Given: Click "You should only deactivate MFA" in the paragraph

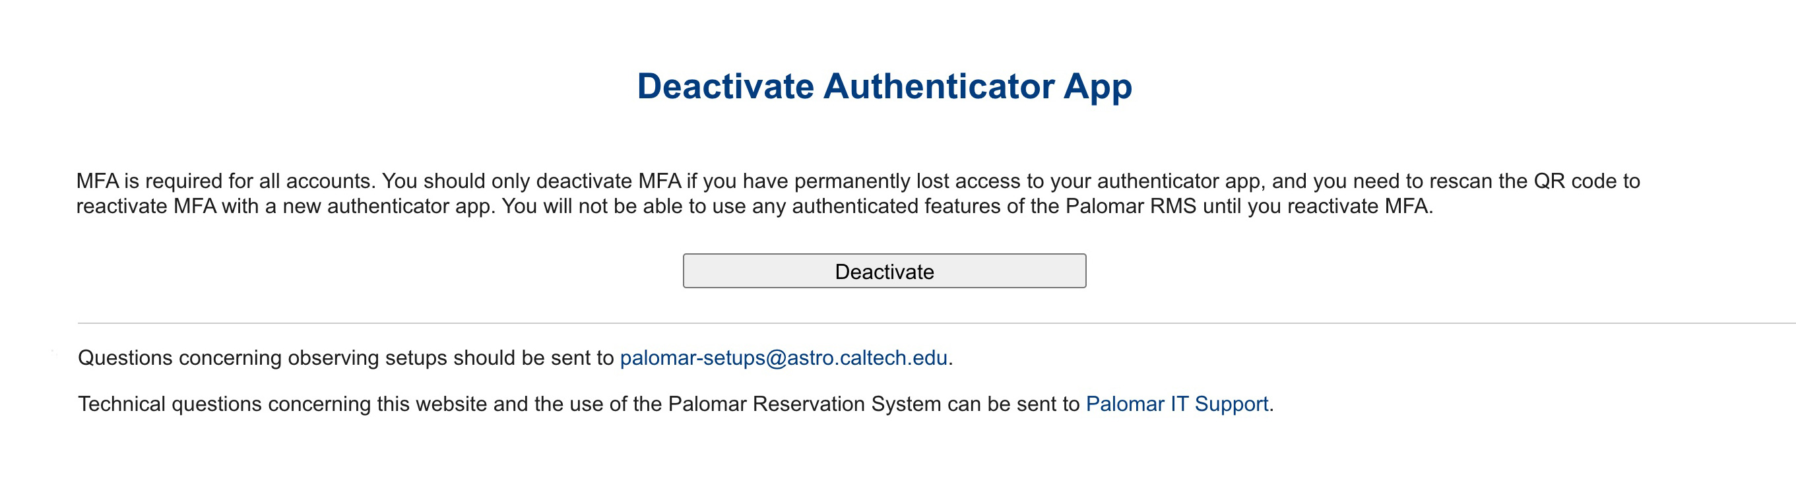Looking at the screenshot, I should [x=531, y=181].
